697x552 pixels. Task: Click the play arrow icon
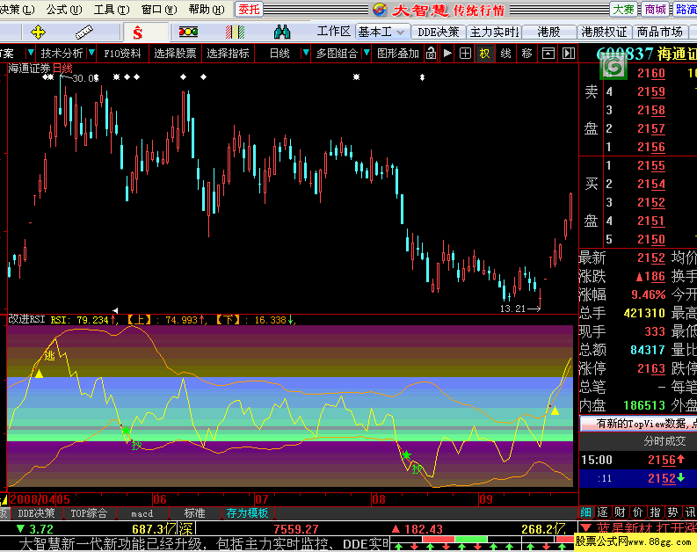click(x=447, y=54)
